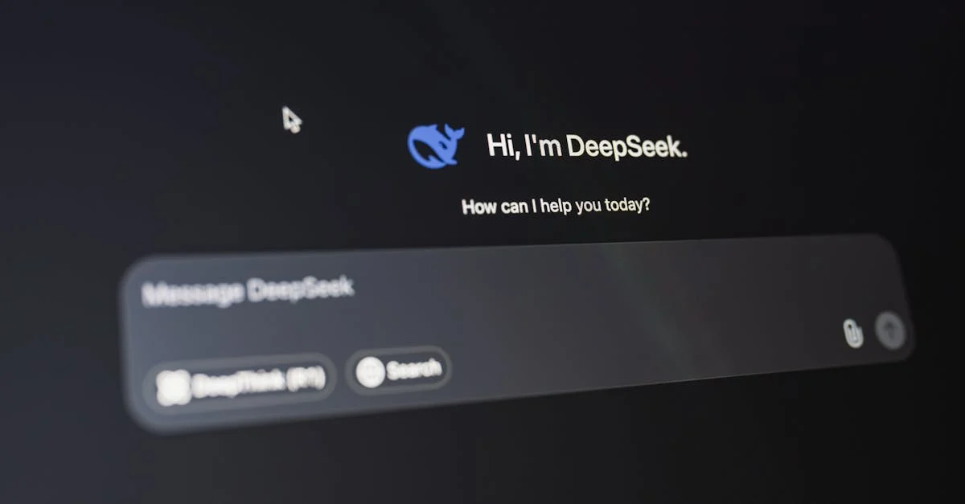The width and height of the screenshot is (965, 504).
Task: Click blank space between Search and paperclip
Action: coord(643,354)
